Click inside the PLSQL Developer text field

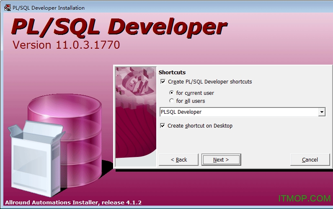[239, 112]
